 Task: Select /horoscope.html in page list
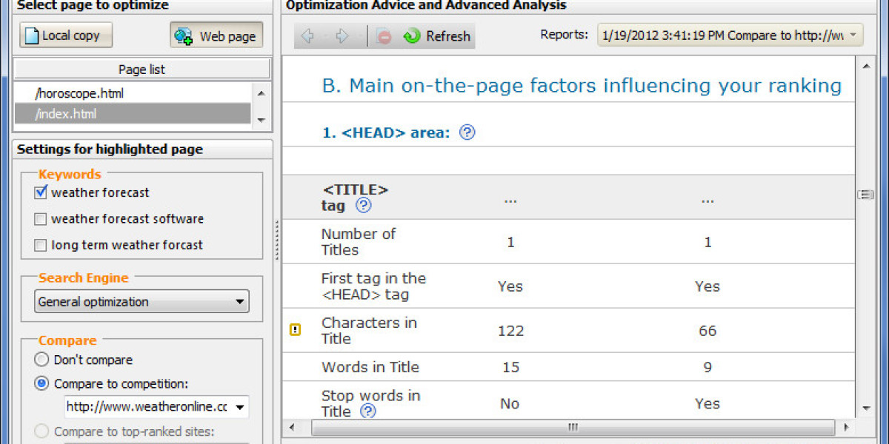click(x=79, y=93)
